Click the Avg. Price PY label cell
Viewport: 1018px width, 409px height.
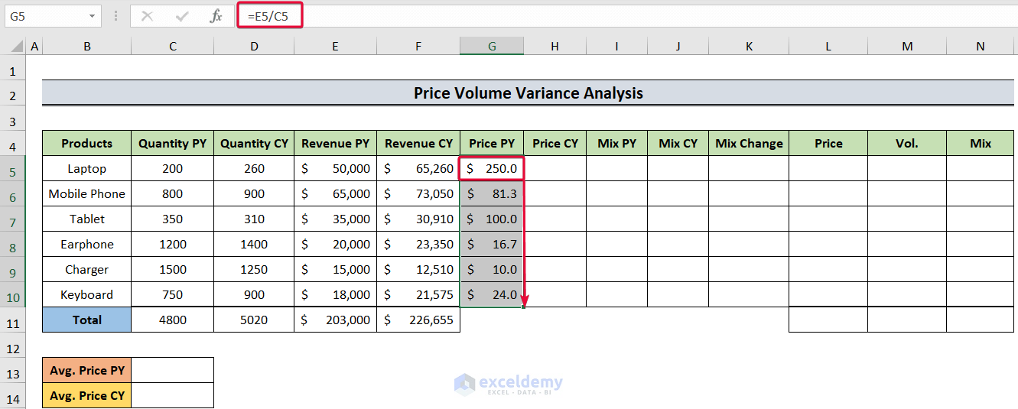[x=87, y=371]
